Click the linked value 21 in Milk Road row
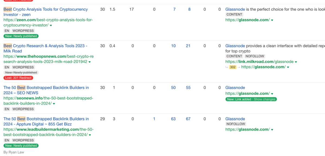This screenshot has height=156, width=325. pyautogui.click(x=188, y=46)
